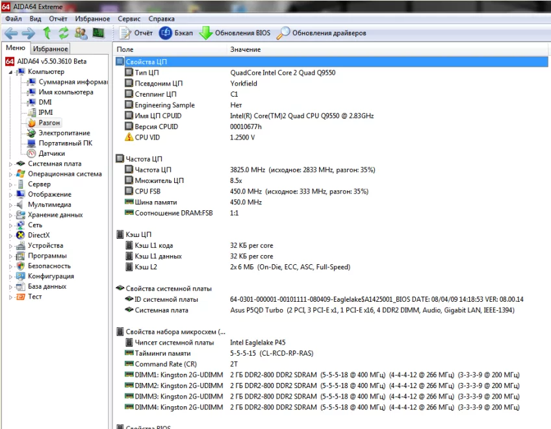The width and height of the screenshot is (551, 429).
Task: Select Электропитание in the sidebar tree
Action: (x=64, y=133)
